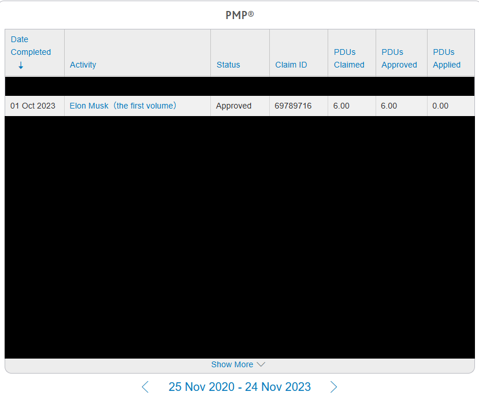Click the PMP® section title

coord(239,15)
